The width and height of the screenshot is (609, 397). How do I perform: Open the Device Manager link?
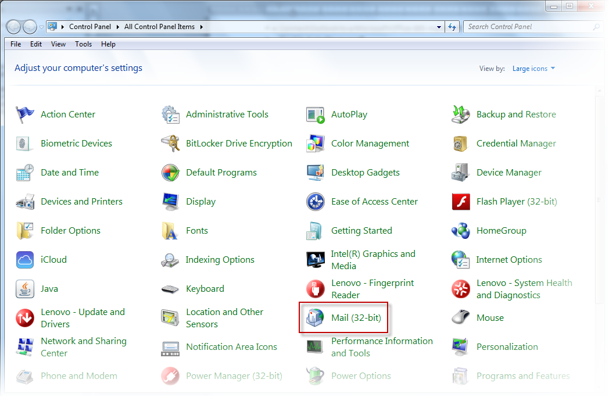point(508,173)
